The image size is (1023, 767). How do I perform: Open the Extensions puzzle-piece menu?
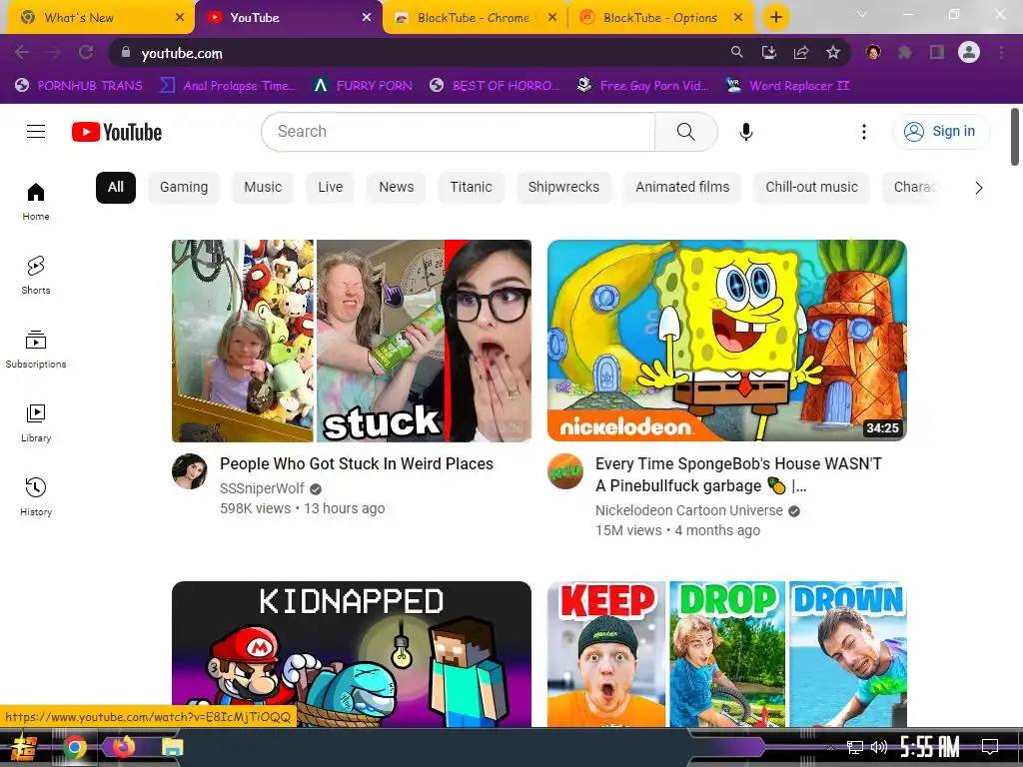905,52
